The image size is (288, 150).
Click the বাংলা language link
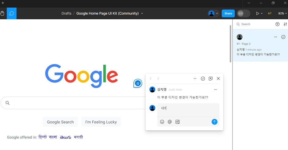pos(53,137)
